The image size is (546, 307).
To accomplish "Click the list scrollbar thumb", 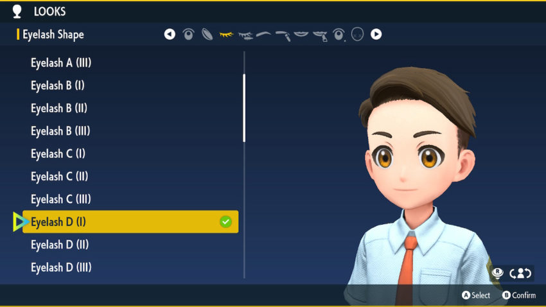I will pyautogui.click(x=244, y=108).
